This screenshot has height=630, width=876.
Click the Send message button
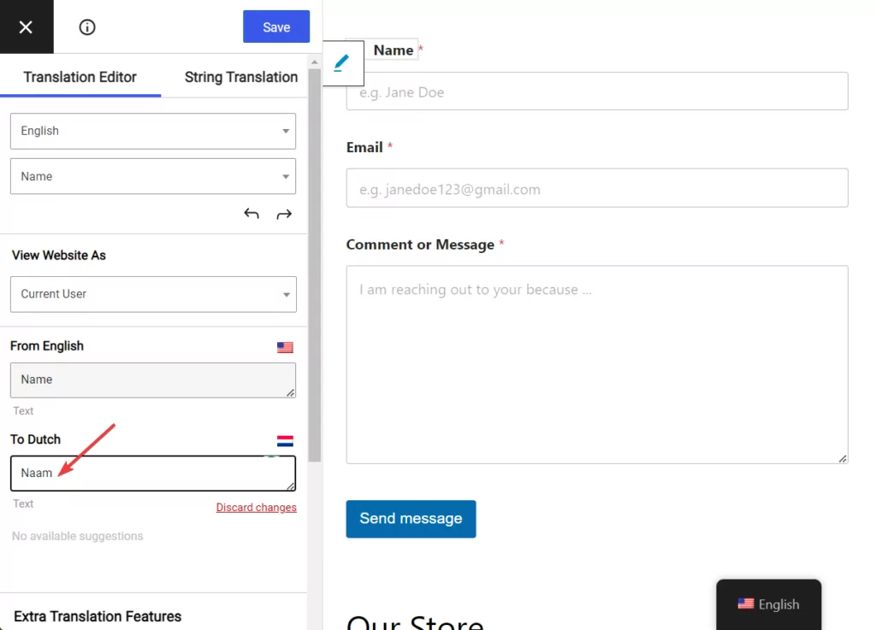(x=411, y=519)
